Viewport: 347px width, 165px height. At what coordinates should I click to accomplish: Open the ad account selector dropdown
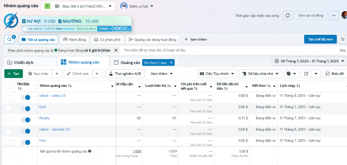click(x=78, y=6)
